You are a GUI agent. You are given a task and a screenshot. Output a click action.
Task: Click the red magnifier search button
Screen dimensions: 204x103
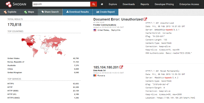click(x=94, y=4)
